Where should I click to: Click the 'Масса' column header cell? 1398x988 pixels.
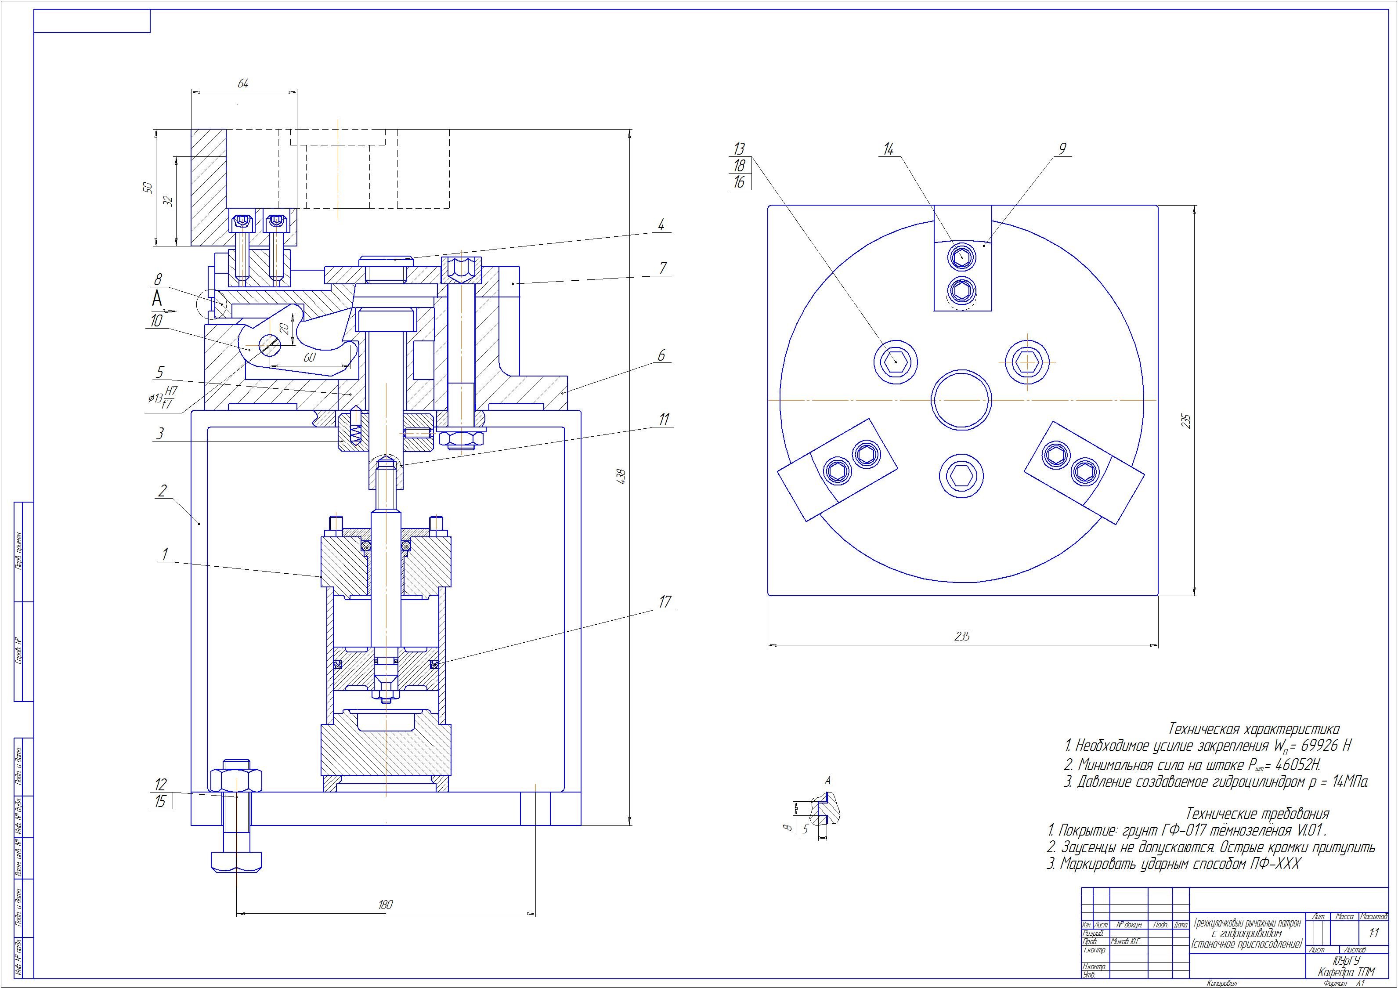pyautogui.click(x=1344, y=916)
